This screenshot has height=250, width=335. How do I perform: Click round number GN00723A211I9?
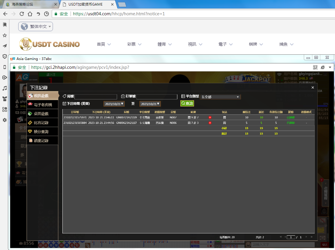click(126, 117)
